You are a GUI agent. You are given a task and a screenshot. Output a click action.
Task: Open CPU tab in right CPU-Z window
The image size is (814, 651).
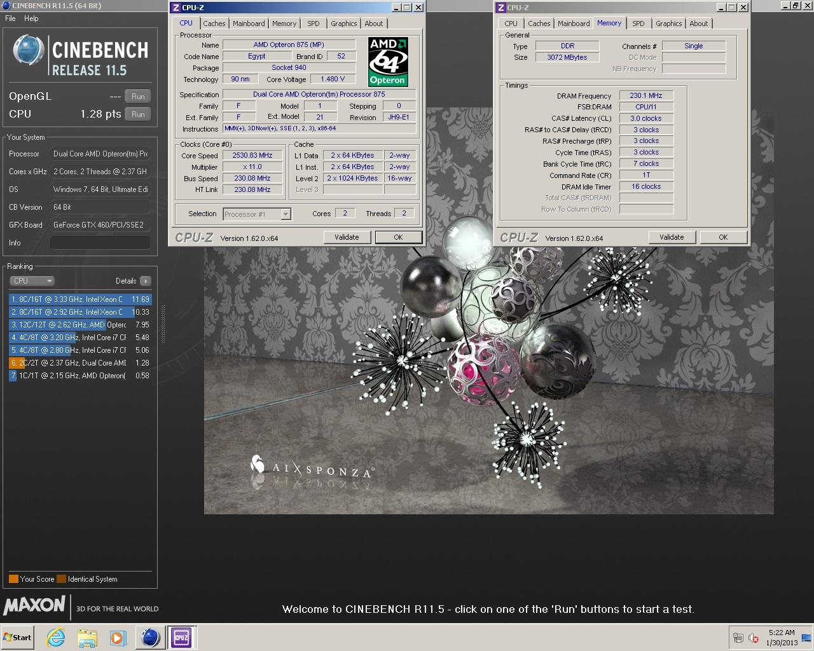click(511, 24)
